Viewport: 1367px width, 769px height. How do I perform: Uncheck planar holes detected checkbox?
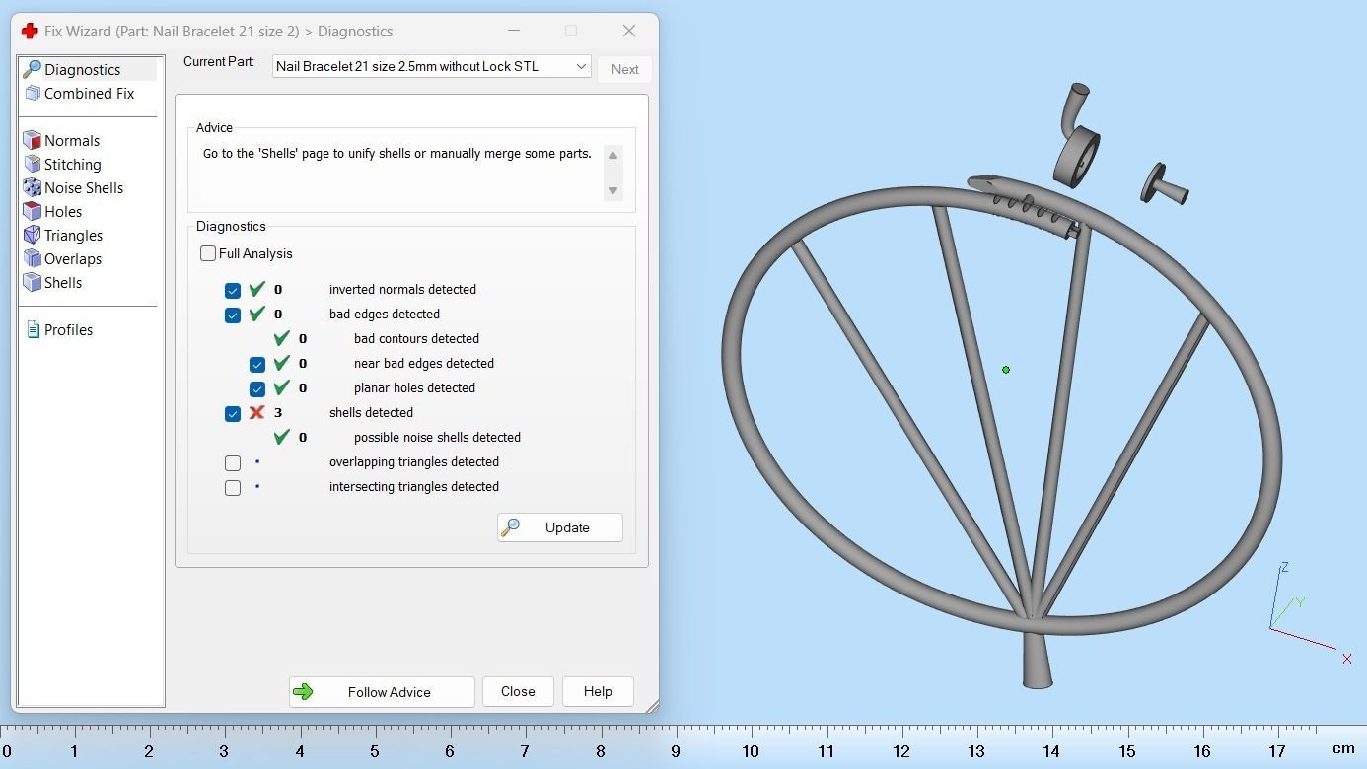click(x=257, y=388)
